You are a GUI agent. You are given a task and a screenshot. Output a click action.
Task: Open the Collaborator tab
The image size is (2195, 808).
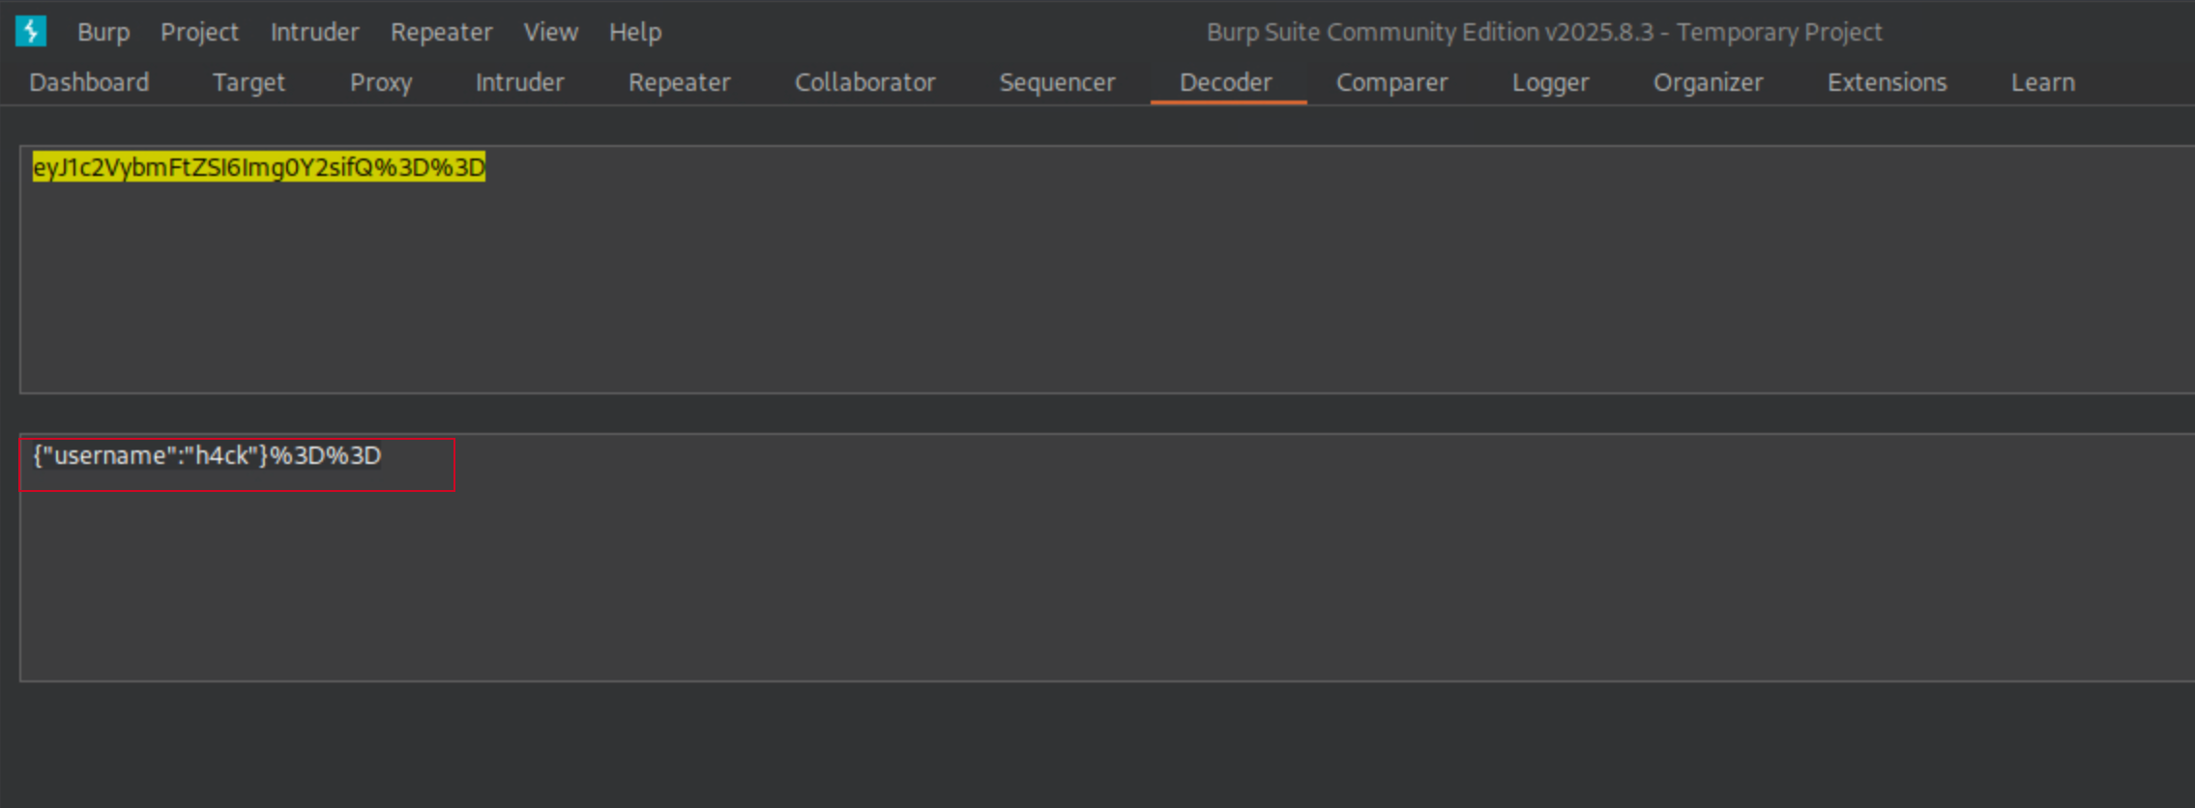point(864,82)
